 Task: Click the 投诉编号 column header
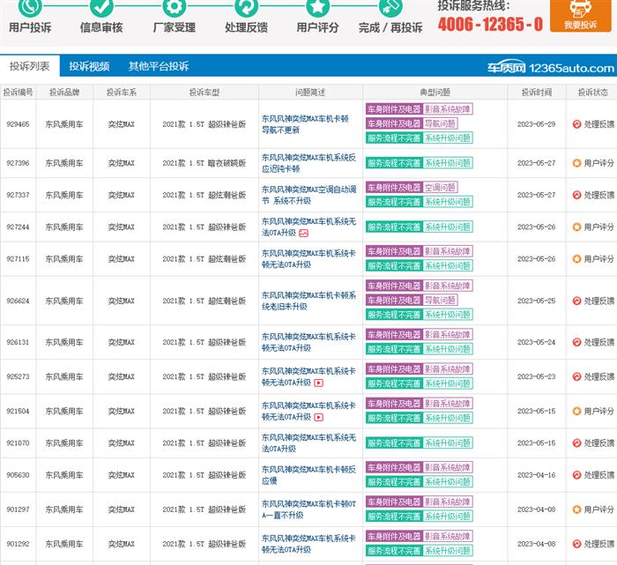click(x=19, y=93)
